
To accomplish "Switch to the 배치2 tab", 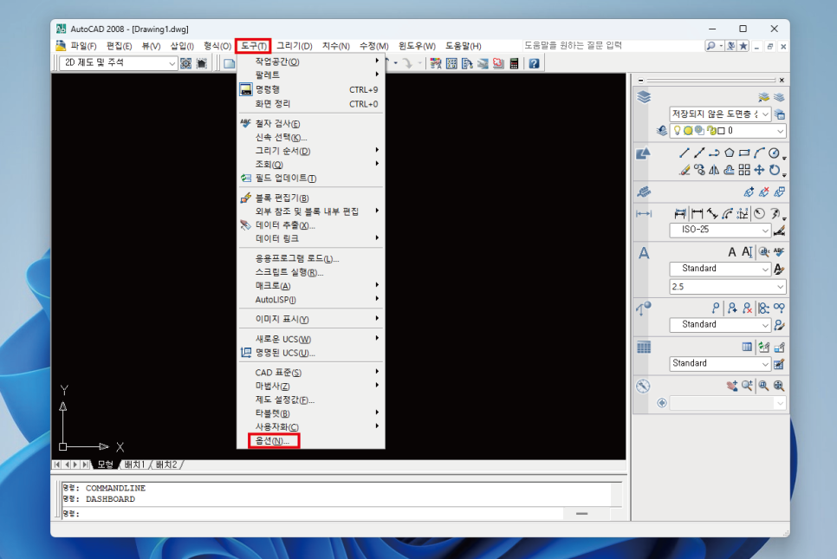I will [x=166, y=465].
